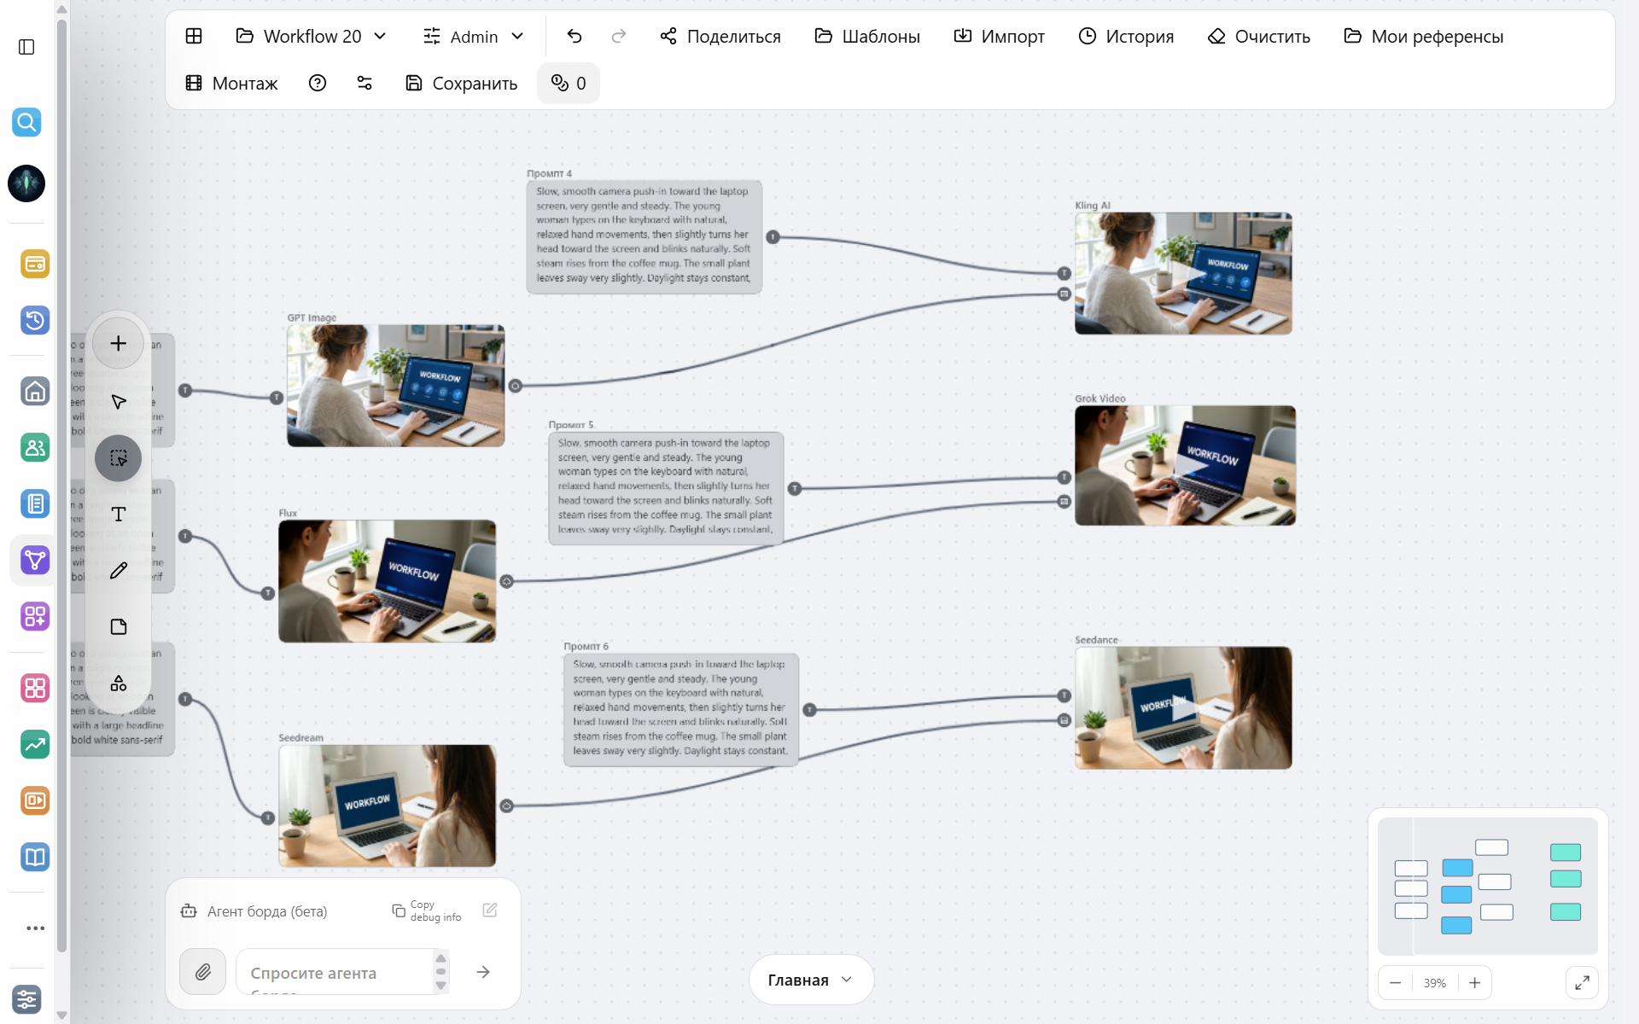Expand the Главная page selector
1639x1024 pixels.
[811, 980]
